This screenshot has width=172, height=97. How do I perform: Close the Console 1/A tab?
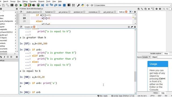[34, 27]
